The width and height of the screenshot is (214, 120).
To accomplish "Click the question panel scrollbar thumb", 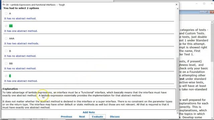I will tap(178, 84).
